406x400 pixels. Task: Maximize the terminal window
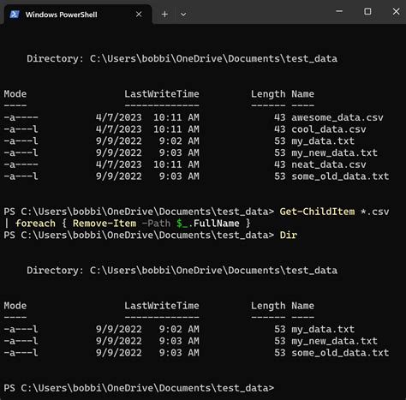point(367,11)
